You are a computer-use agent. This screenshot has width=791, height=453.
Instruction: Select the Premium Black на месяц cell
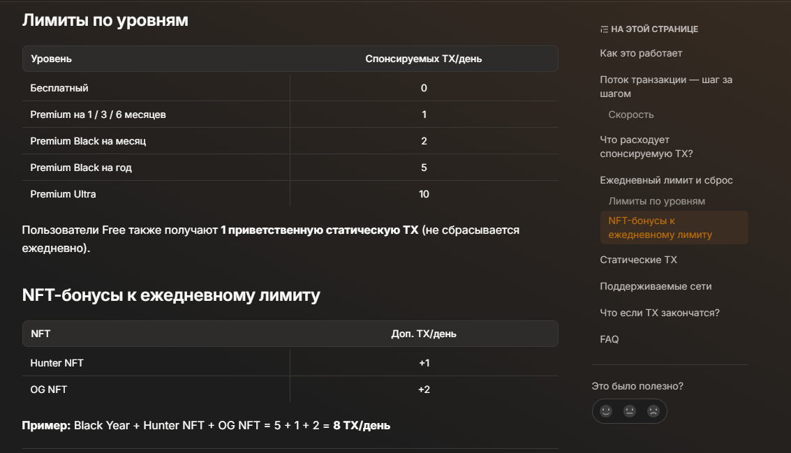(x=88, y=141)
